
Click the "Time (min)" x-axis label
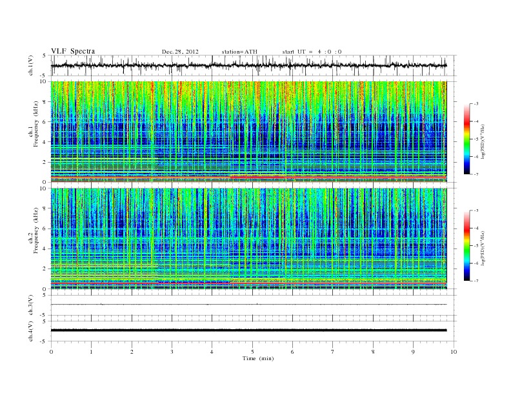pyautogui.click(x=258, y=358)
